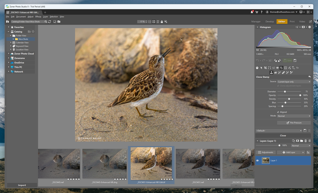Open help question mark

(x=262, y=12)
